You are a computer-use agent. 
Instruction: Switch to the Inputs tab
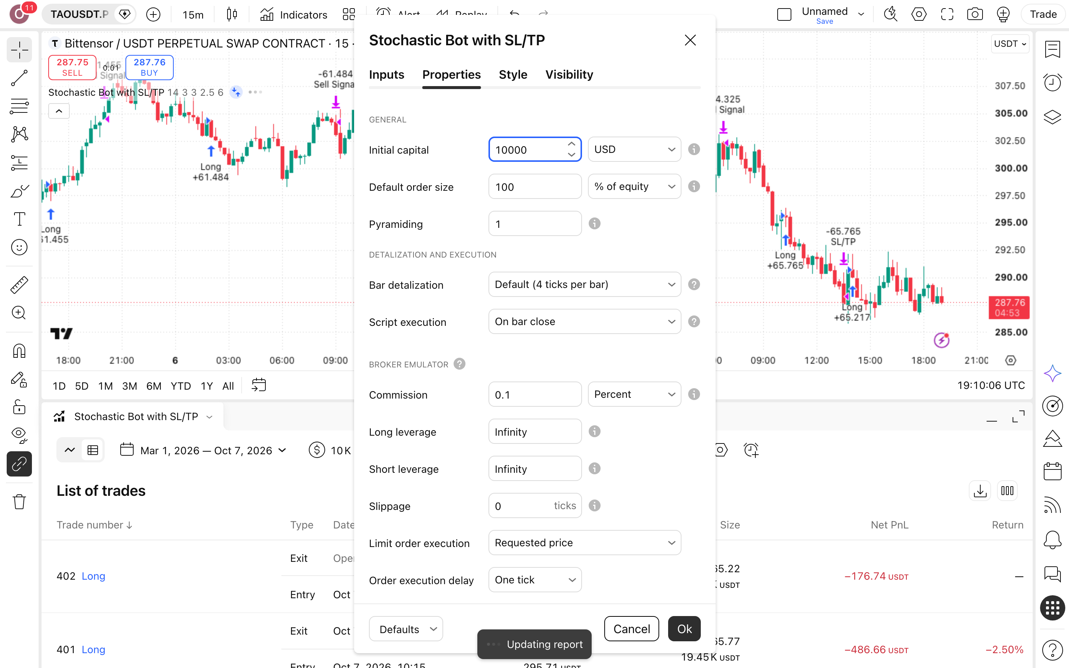(386, 75)
